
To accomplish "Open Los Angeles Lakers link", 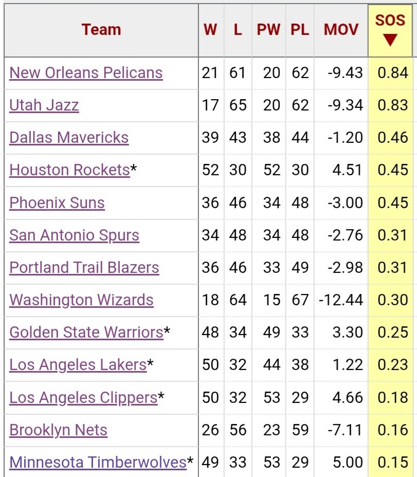I will tap(78, 365).
